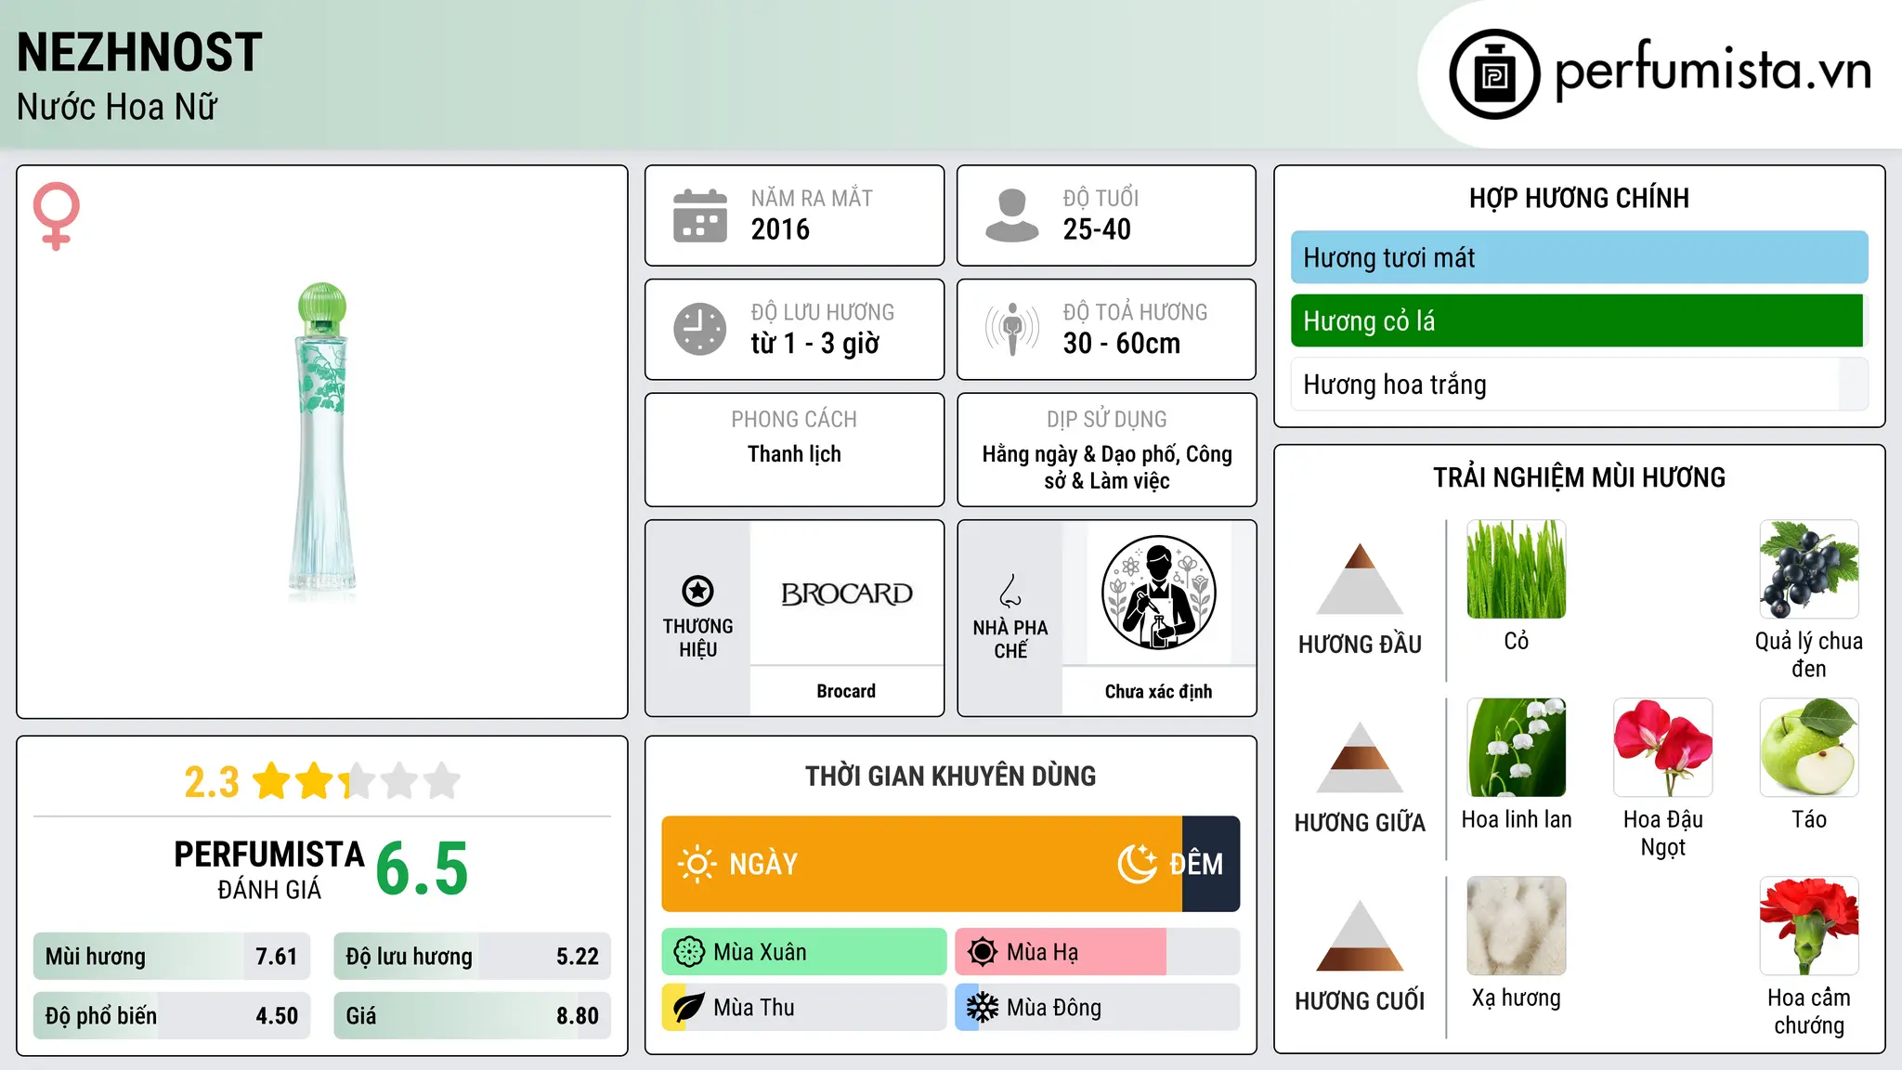Click the perfumer avatar illustration
The height and width of the screenshot is (1070, 1902).
[1158, 593]
